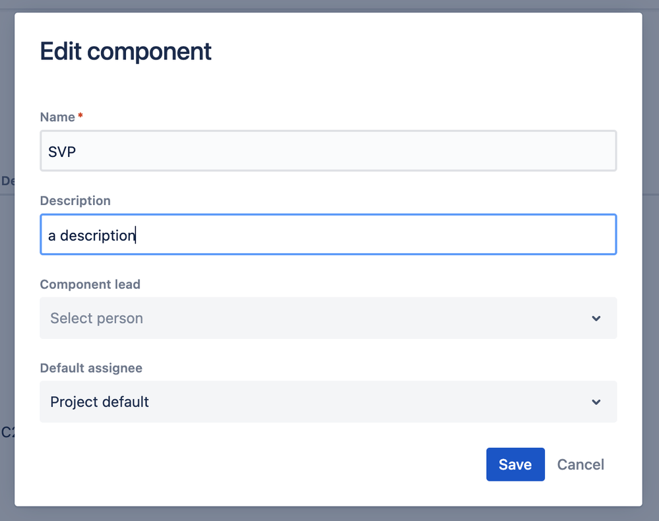659x521 pixels.
Task: Click the dimmed backdrop outside the dialog
Action: click(7, 297)
